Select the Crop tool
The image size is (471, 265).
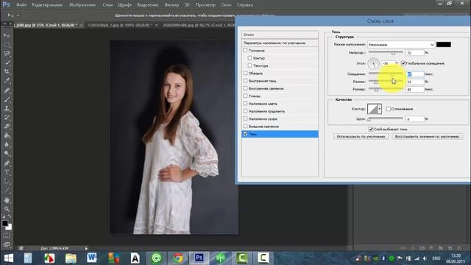(7, 71)
